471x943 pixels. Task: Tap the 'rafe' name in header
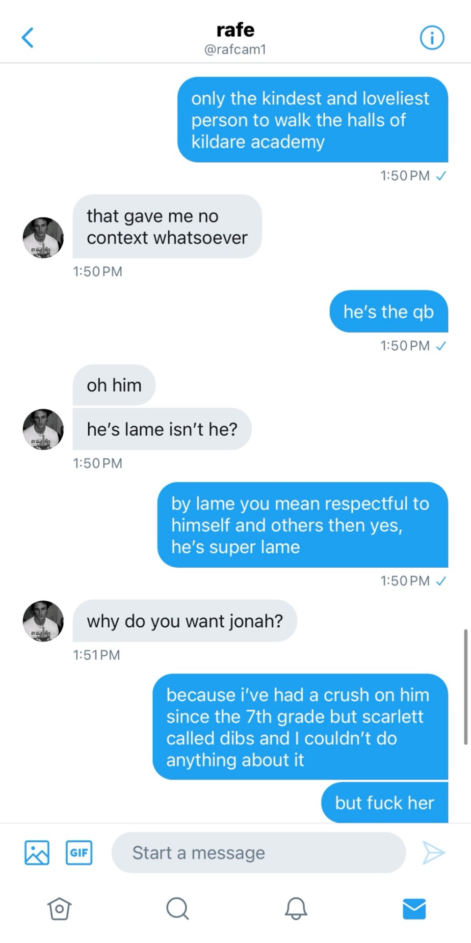[x=235, y=30]
